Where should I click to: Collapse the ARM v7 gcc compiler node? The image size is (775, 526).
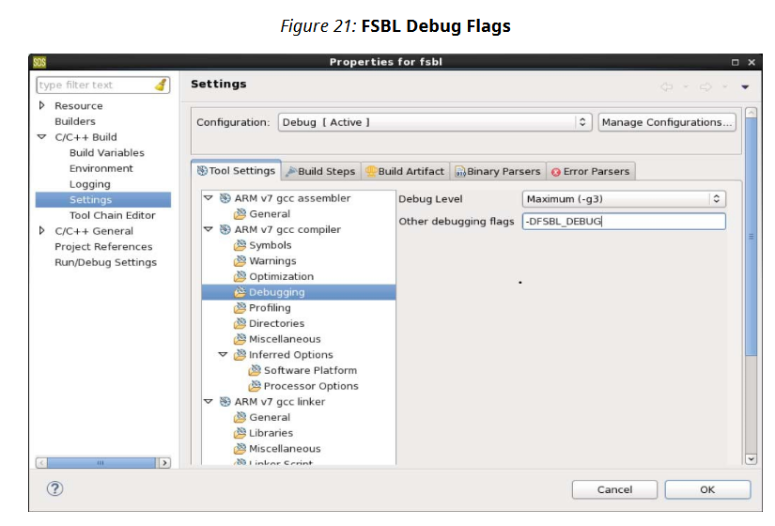(x=209, y=229)
